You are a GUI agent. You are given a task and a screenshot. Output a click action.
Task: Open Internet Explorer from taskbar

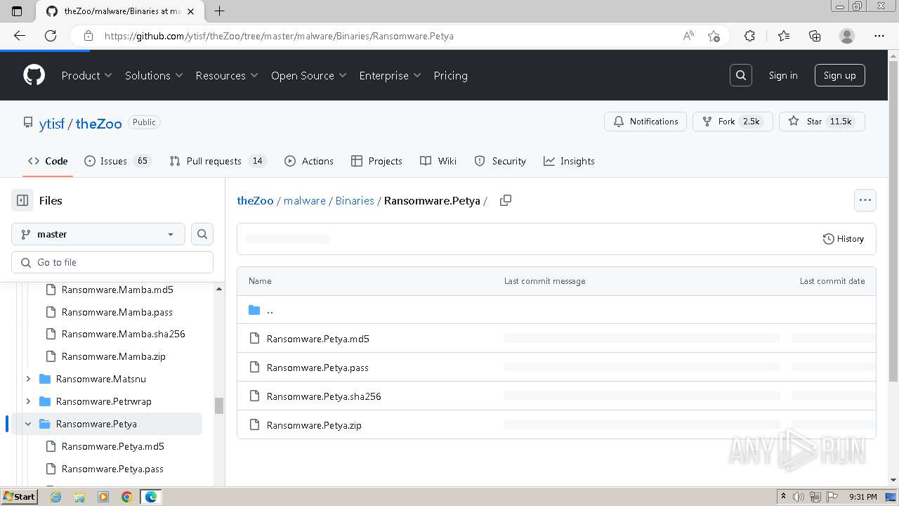56,497
